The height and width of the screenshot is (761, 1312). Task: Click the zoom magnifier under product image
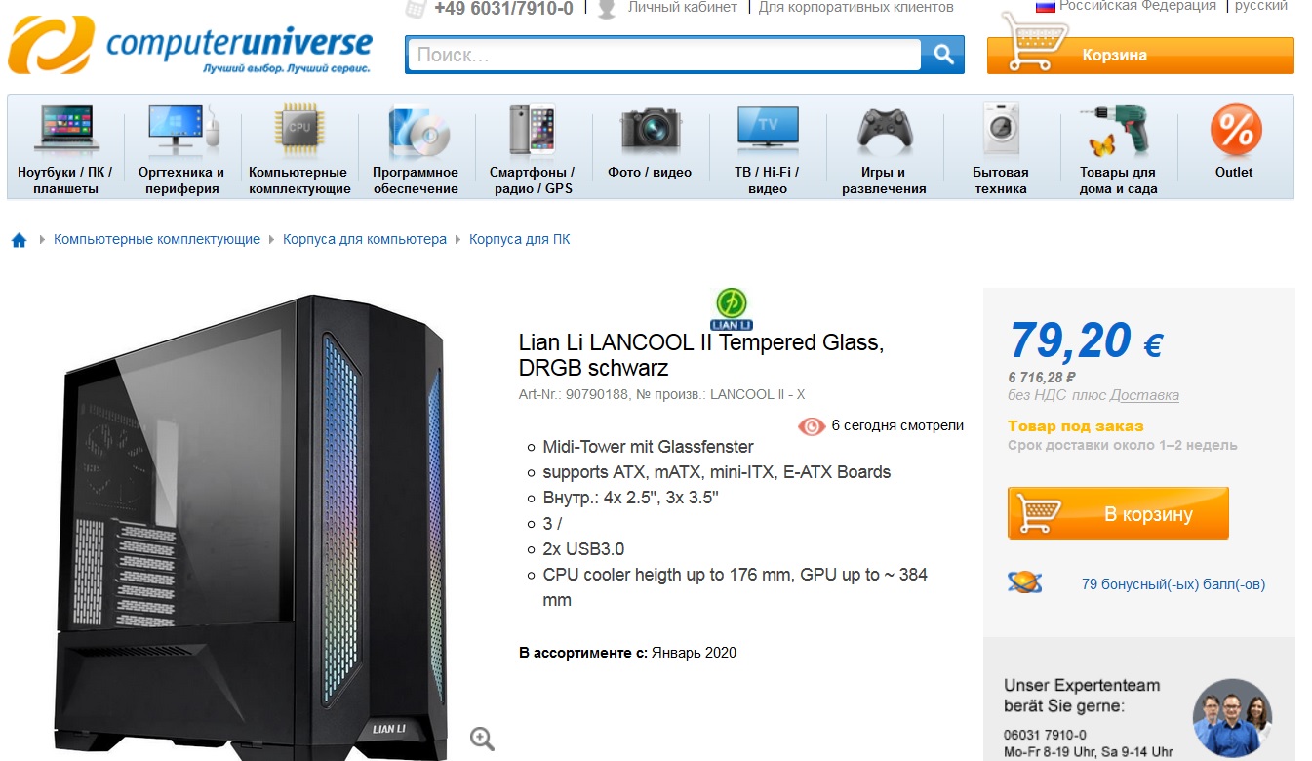pos(482,739)
